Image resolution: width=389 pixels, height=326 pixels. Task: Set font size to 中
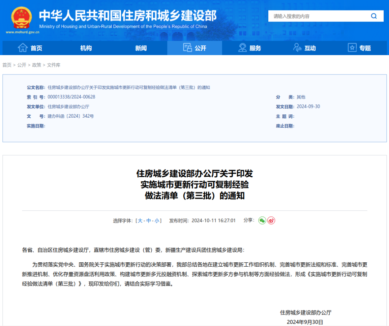(x=149, y=221)
